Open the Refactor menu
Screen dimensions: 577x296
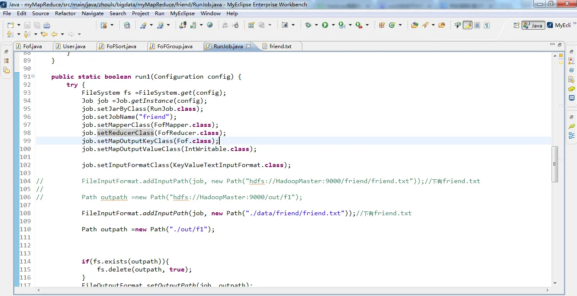[65, 13]
